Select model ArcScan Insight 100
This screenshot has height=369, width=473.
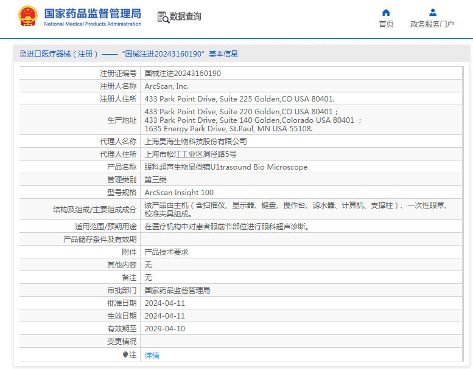(179, 193)
